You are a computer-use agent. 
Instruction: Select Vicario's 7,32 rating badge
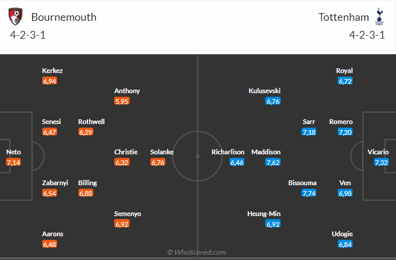[x=382, y=162]
